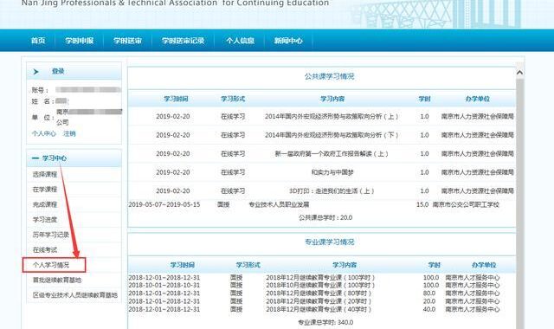Click 2018年12月继续教育专业课（100学时）
Screen dimensions: 554x329
tap(320, 277)
